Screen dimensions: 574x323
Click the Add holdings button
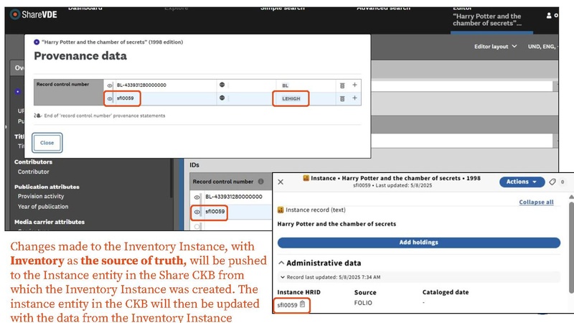click(418, 243)
